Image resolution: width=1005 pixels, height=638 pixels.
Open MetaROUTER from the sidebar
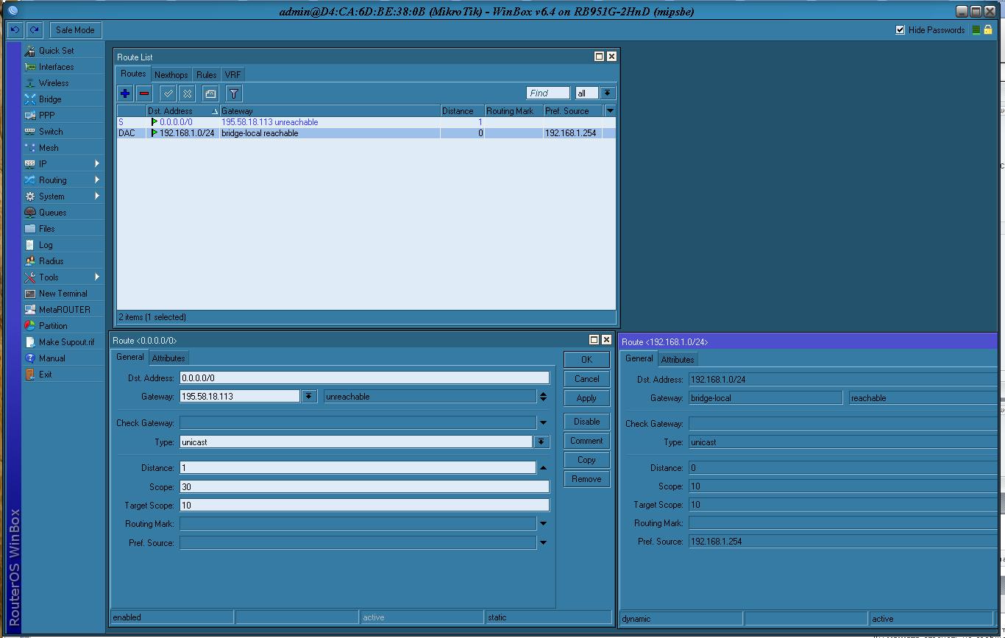pyautogui.click(x=64, y=310)
